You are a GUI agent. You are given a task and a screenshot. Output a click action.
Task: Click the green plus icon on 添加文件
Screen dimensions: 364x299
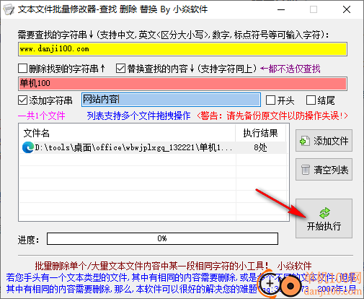304,141
